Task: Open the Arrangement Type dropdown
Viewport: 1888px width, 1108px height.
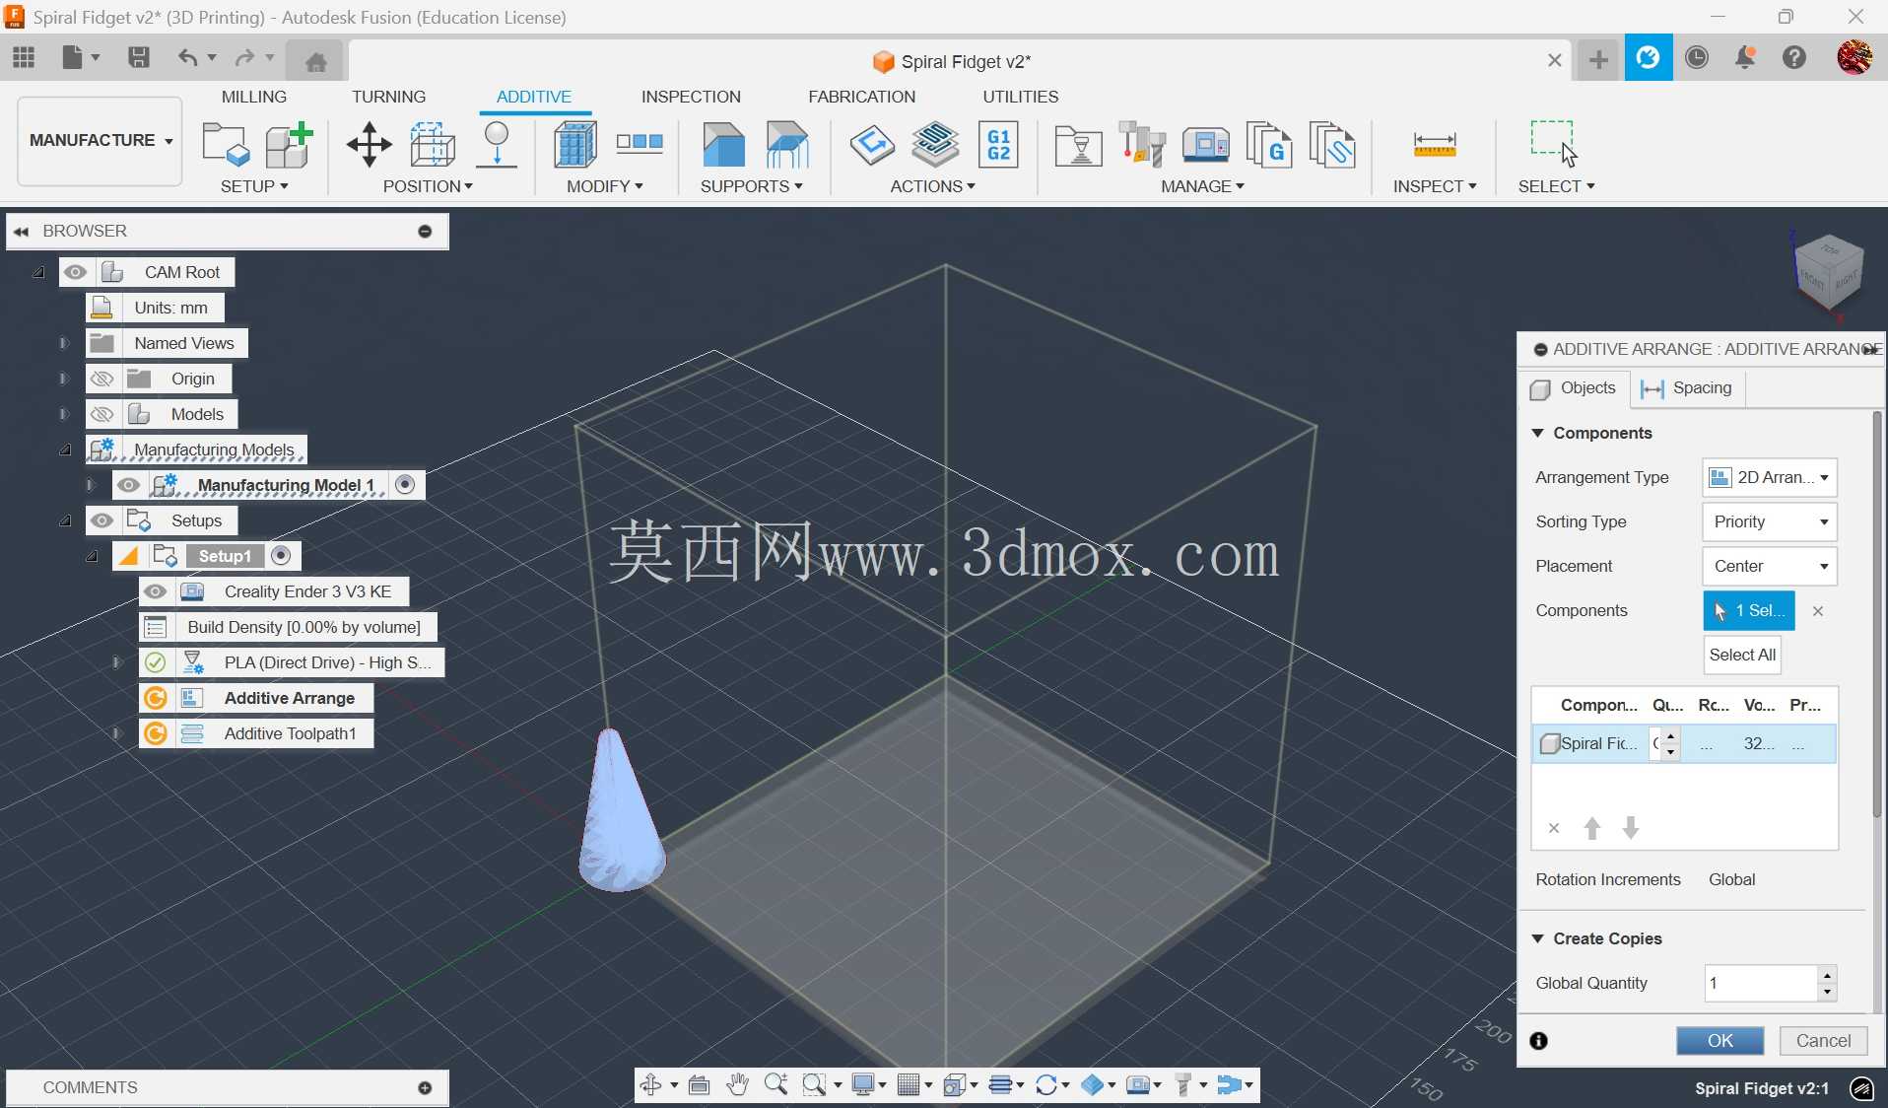Action: tap(1770, 477)
